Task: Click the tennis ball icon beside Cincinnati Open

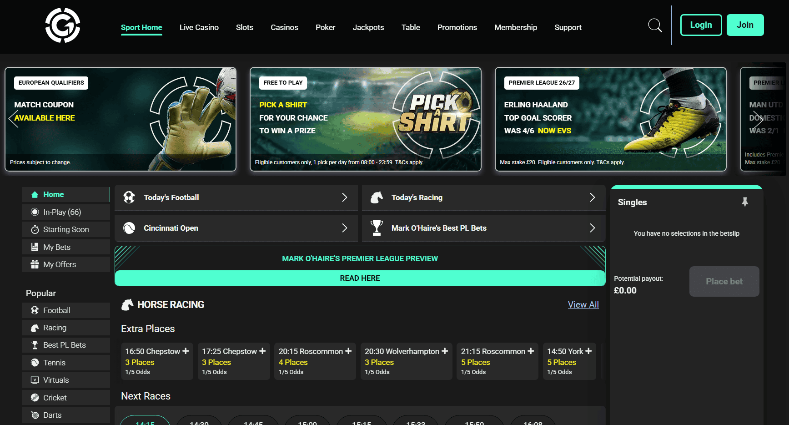Action: tap(129, 228)
